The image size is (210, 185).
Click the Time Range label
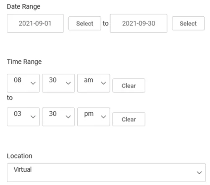pos(24,62)
